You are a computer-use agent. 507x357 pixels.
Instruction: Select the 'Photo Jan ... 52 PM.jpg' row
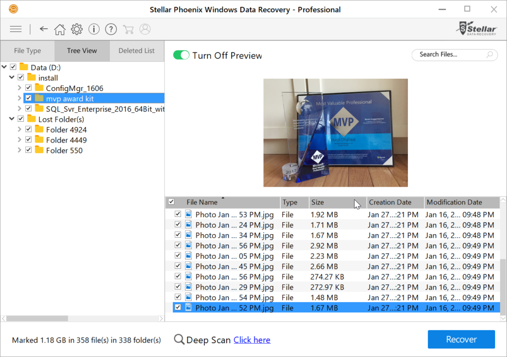[336, 307]
